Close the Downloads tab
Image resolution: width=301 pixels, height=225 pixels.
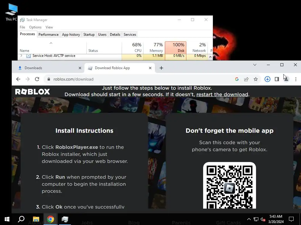tap(80, 68)
